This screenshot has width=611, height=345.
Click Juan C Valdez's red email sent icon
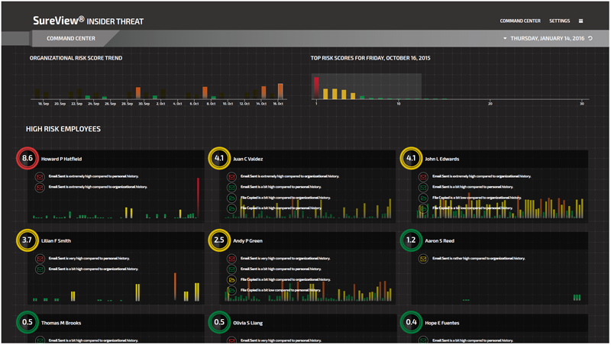(x=231, y=177)
